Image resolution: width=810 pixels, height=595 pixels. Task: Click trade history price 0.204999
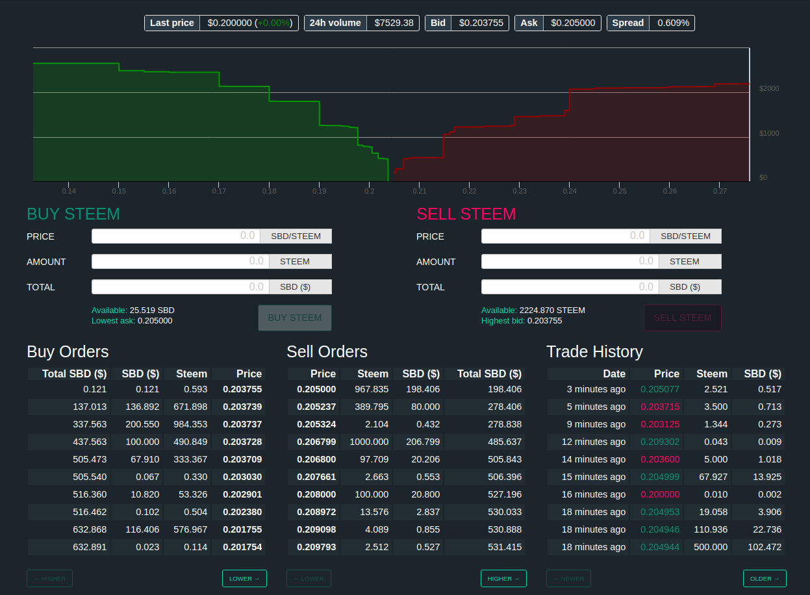(660, 477)
